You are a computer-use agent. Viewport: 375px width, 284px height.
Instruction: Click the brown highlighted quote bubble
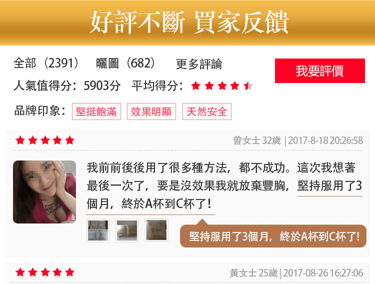(x=273, y=236)
